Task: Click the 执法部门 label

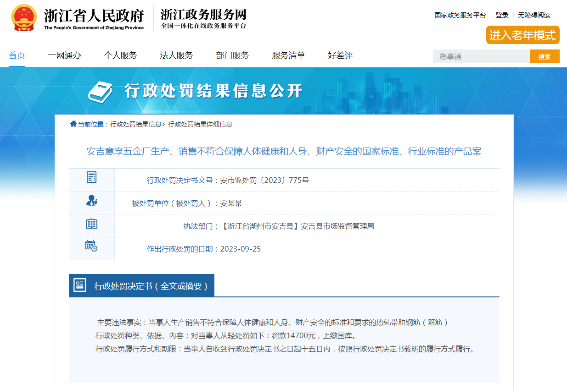Action: (198, 226)
